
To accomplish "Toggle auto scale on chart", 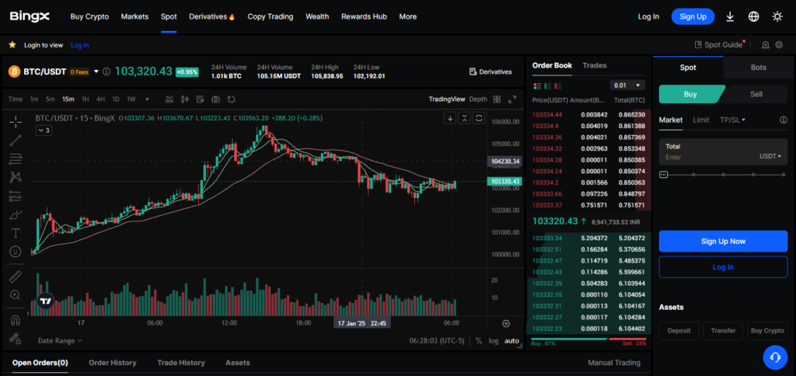I will coord(511,341).
